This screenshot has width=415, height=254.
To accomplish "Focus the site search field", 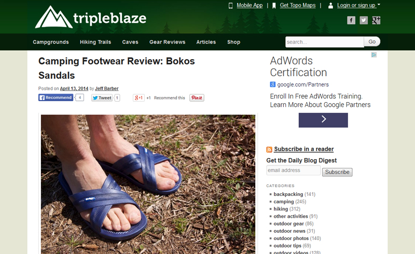I will point(325,42).
